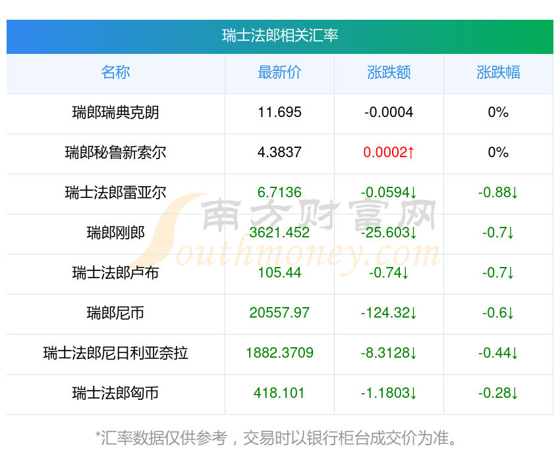Image resolution: width=560 pixels, height=459 pixels.
Task: Click the price 11.695
Action: [279, 112]
